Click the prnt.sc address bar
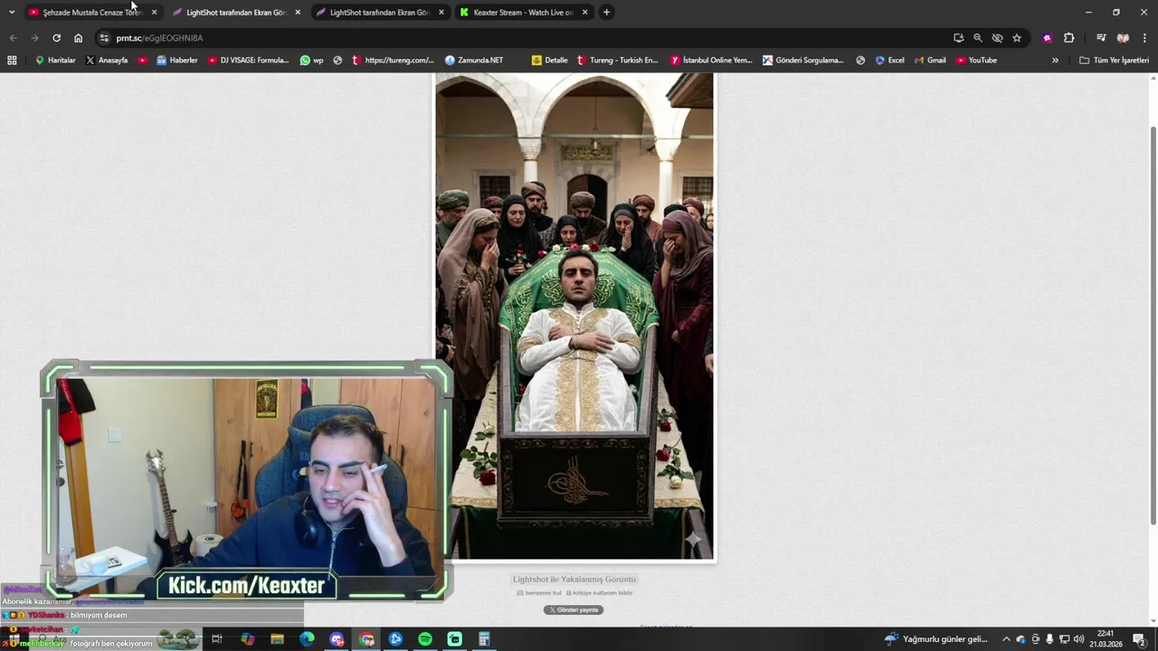 (x=525, y=38)
